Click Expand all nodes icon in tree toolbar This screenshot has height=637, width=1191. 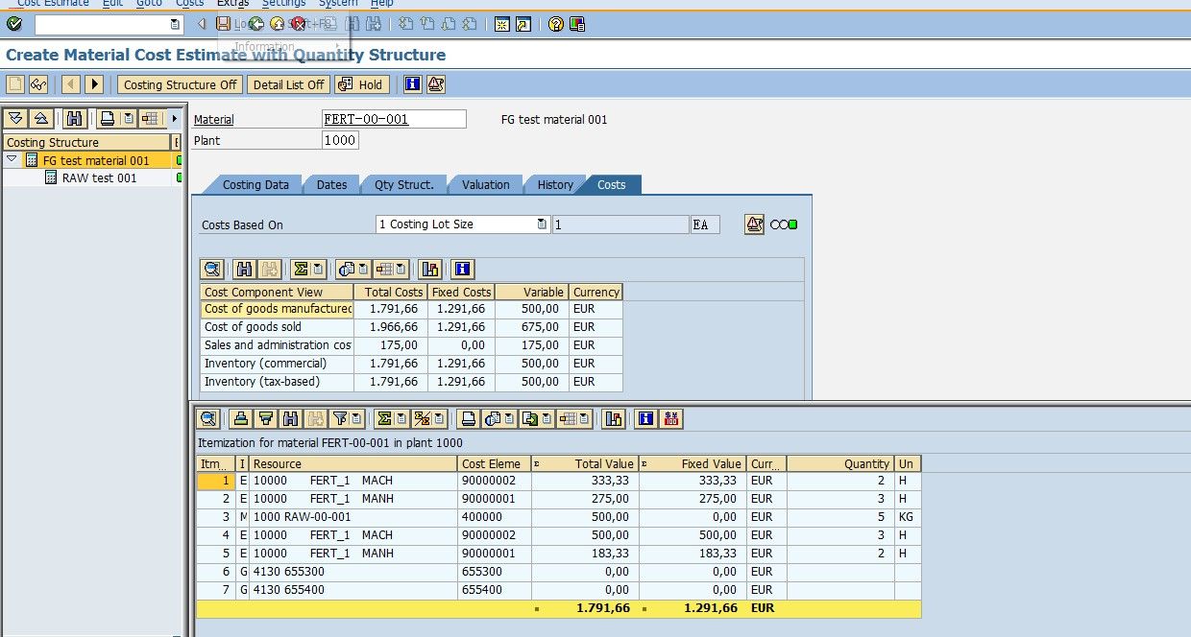pos(15,119)
